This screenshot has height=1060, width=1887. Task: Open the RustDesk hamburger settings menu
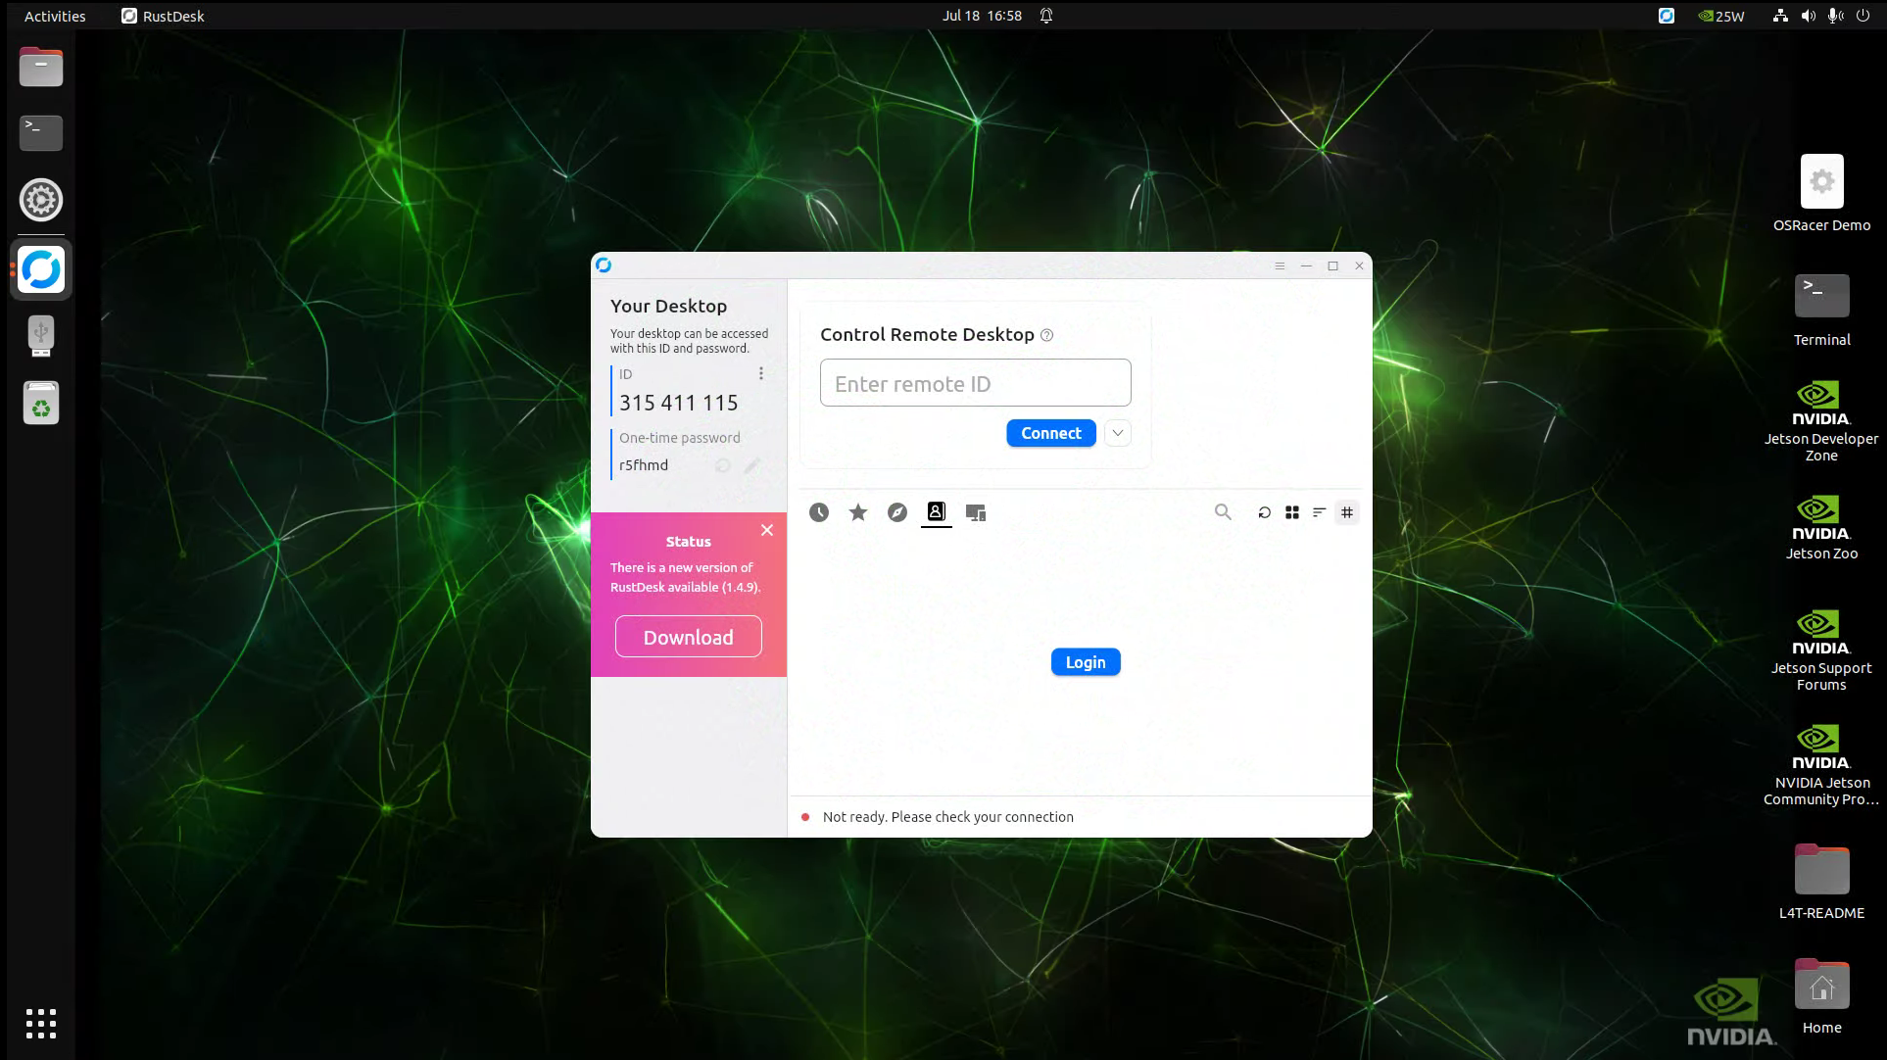(x=1280, y=265)
